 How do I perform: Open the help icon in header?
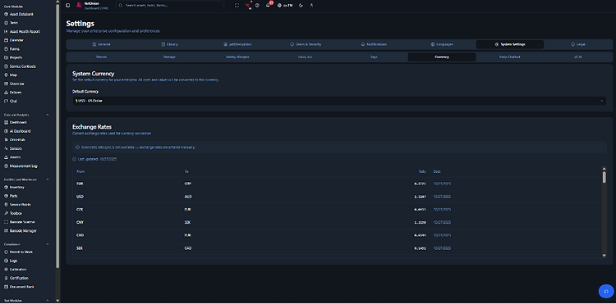(x=257, y=6)
